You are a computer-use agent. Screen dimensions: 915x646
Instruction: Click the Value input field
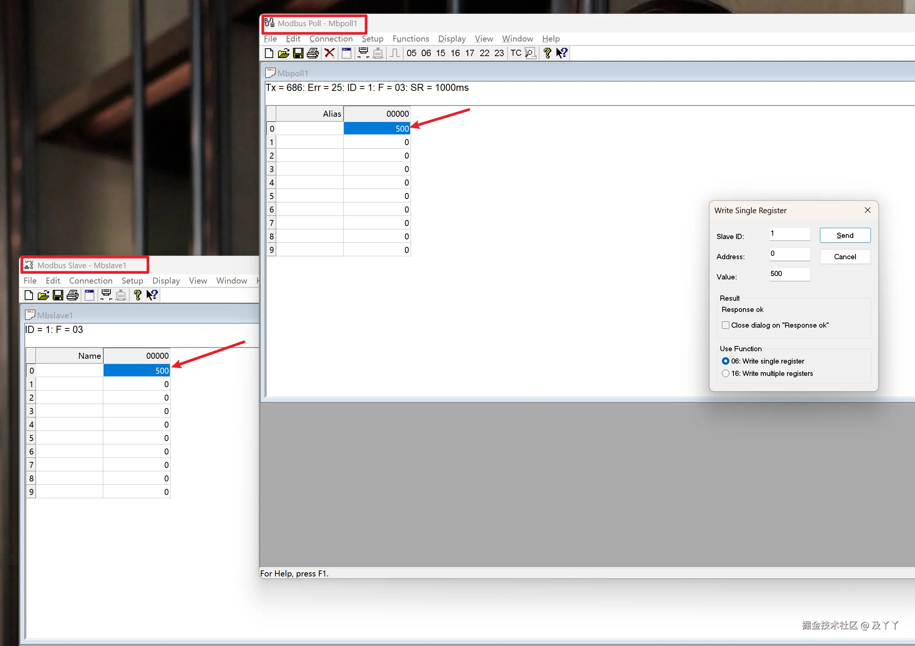pyautogui.click(x=790, y=274)
